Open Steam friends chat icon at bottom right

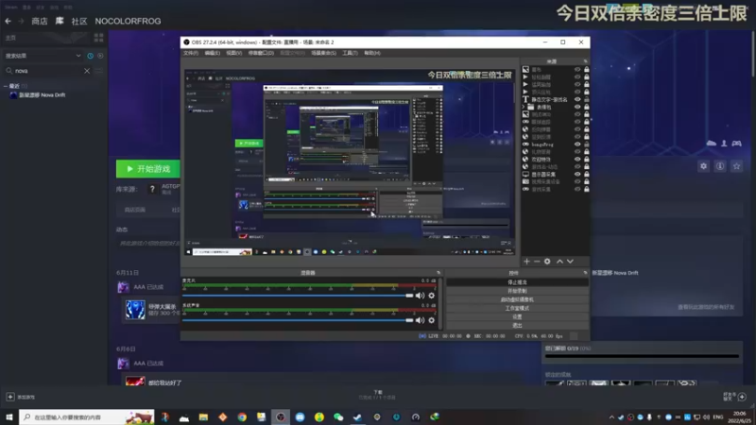pos(742,397)
